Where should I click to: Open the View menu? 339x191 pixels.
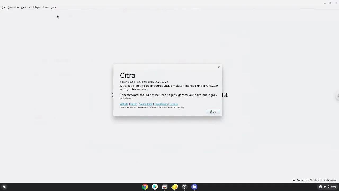point(24,7)
